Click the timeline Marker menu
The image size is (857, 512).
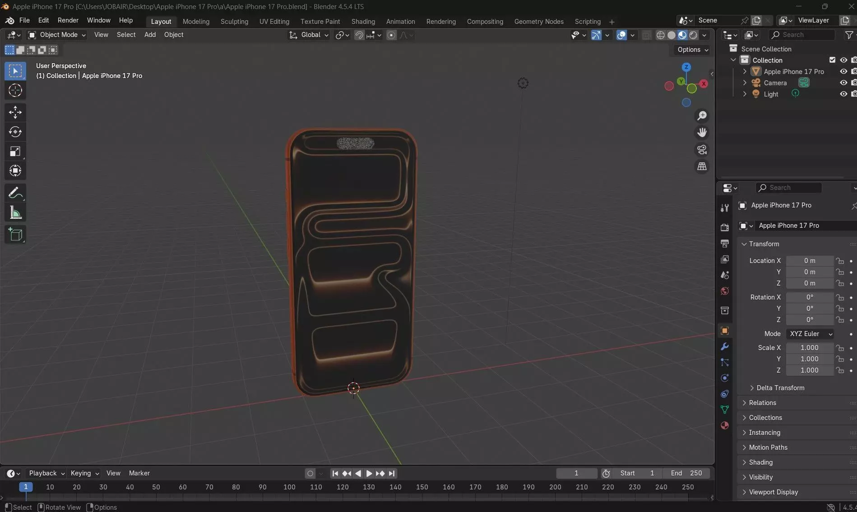139,473
